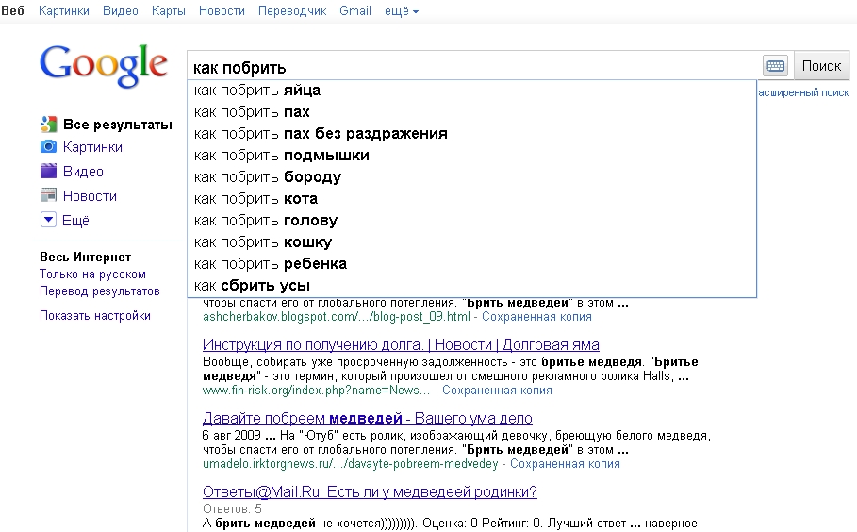
Task: Click the newspaper icon next to Новости
Action: click(49, 196)
